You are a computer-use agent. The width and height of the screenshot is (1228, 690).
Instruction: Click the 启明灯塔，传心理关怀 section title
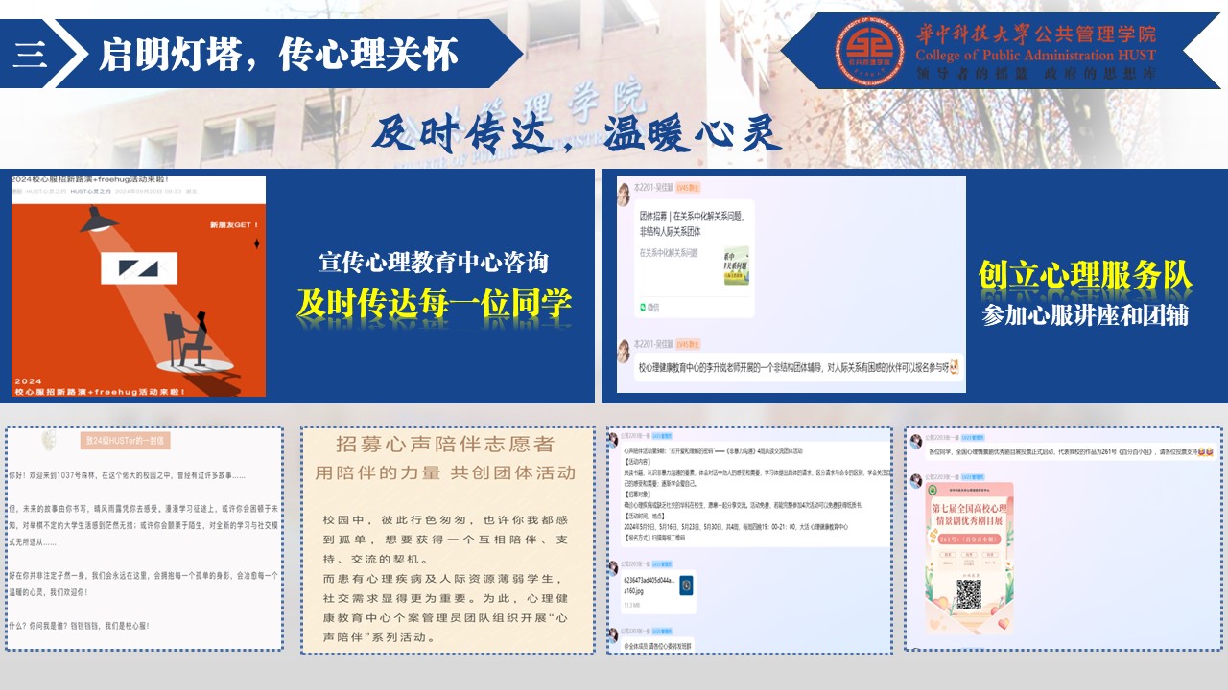278,55
